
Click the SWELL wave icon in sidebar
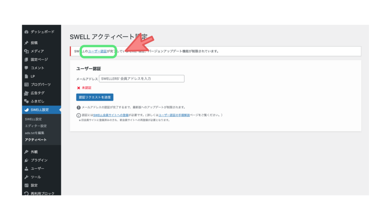tap(26, 110)
